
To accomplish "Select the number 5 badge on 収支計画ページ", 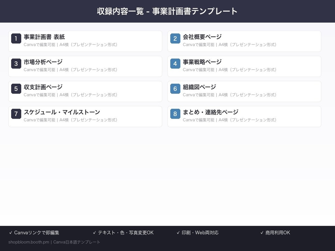I will point(16,89).
